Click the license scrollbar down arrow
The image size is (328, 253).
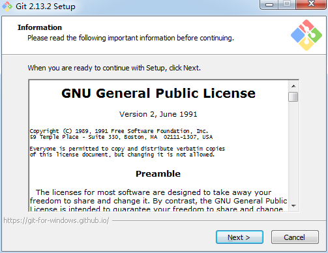[293, 205]
